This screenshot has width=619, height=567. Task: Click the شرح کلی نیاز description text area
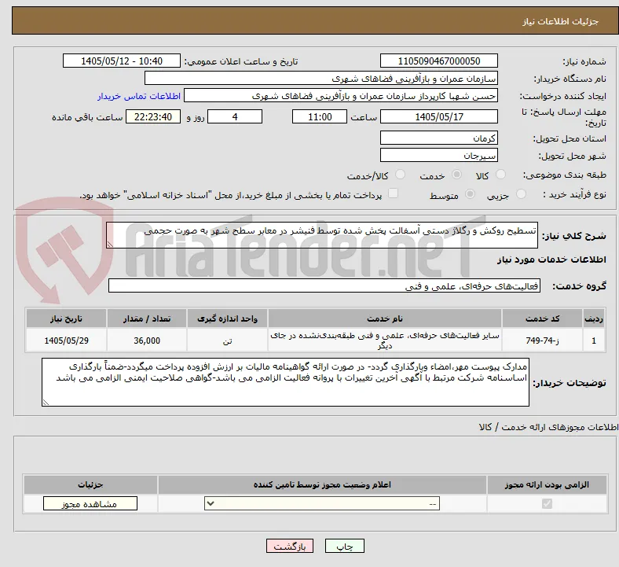coord(322,235)
